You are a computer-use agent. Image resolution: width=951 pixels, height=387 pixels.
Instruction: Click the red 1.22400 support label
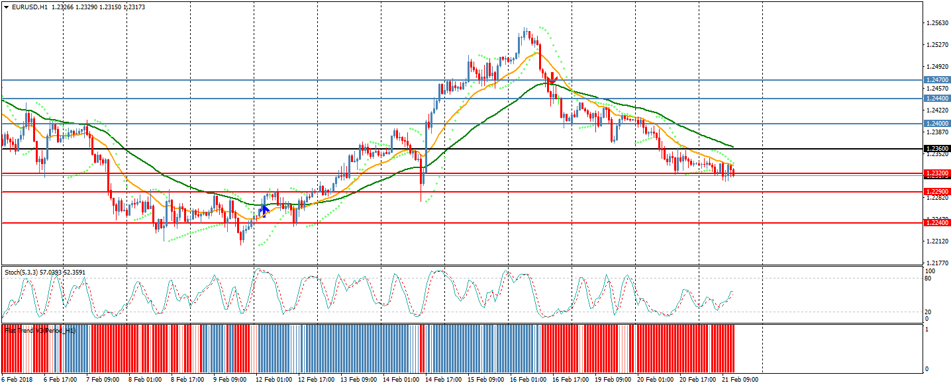click(937, 223)
